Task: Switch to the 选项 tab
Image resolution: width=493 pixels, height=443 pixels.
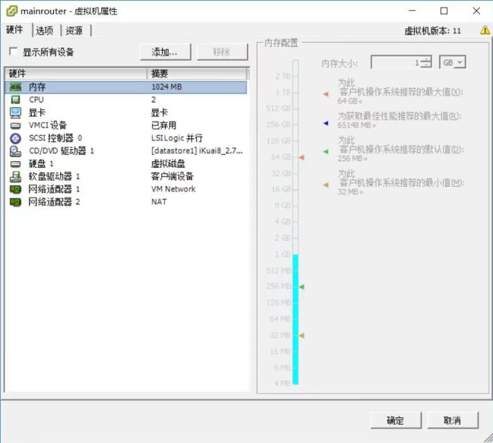Action: (x=44, y=30)
